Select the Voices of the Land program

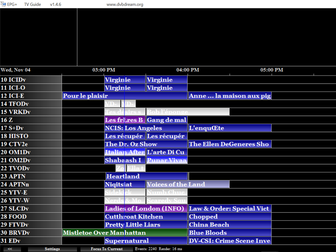[x=188, y=184]
